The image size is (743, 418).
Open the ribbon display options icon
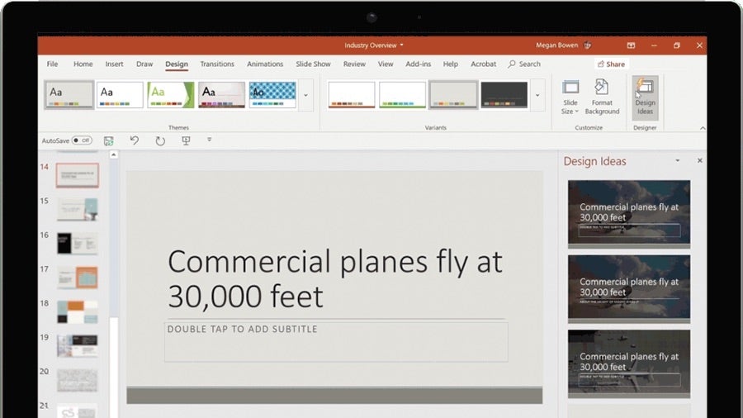tap(631, 45)
